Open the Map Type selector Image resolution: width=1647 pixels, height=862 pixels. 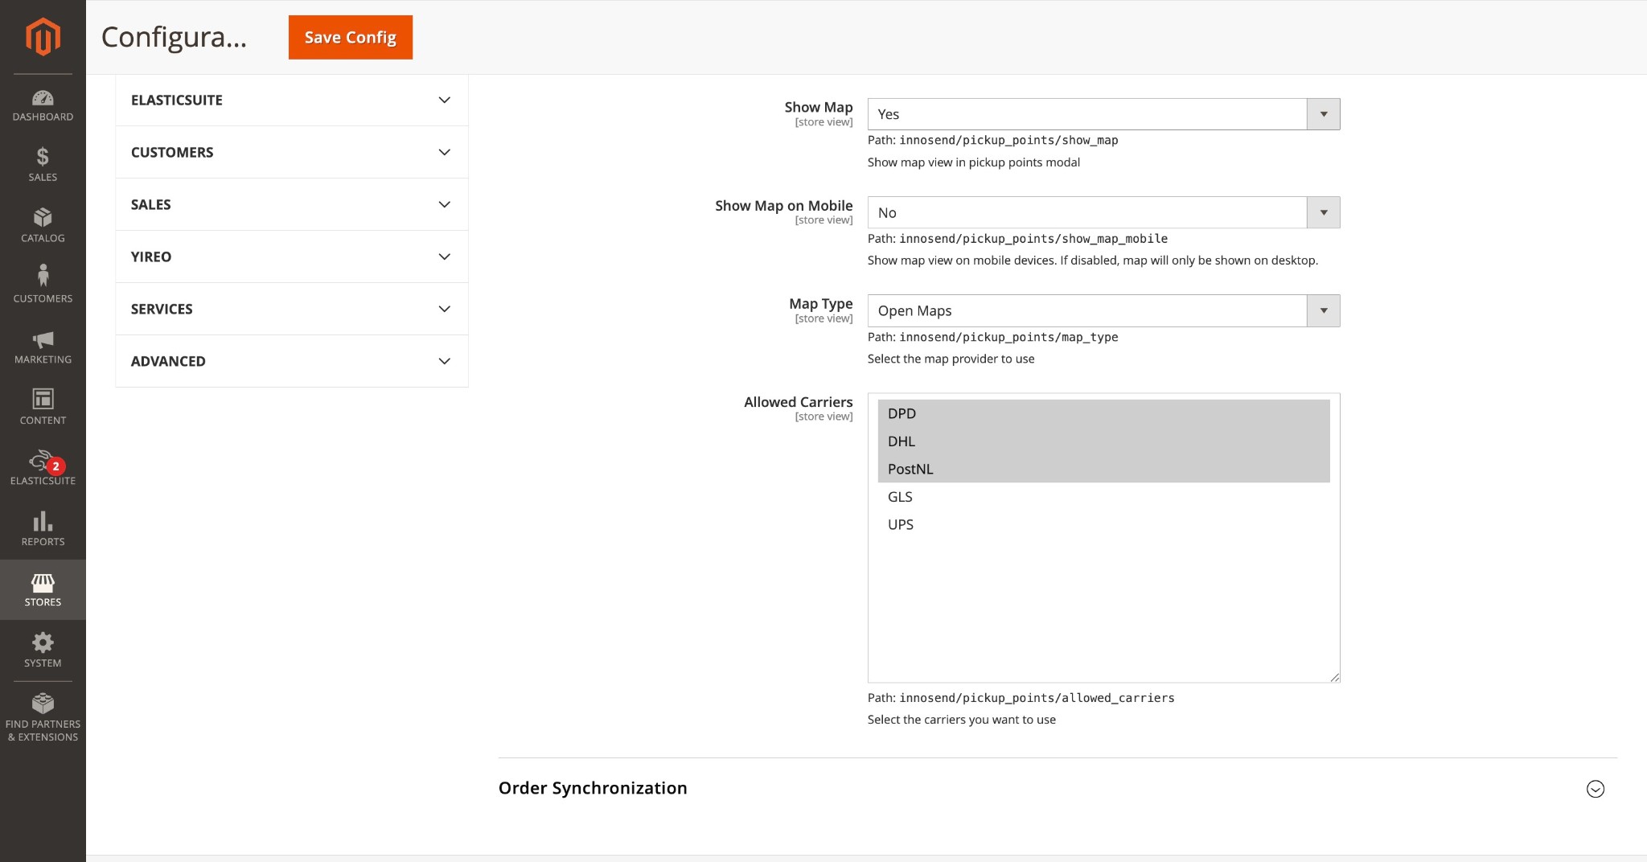[x=1323, y=310]
